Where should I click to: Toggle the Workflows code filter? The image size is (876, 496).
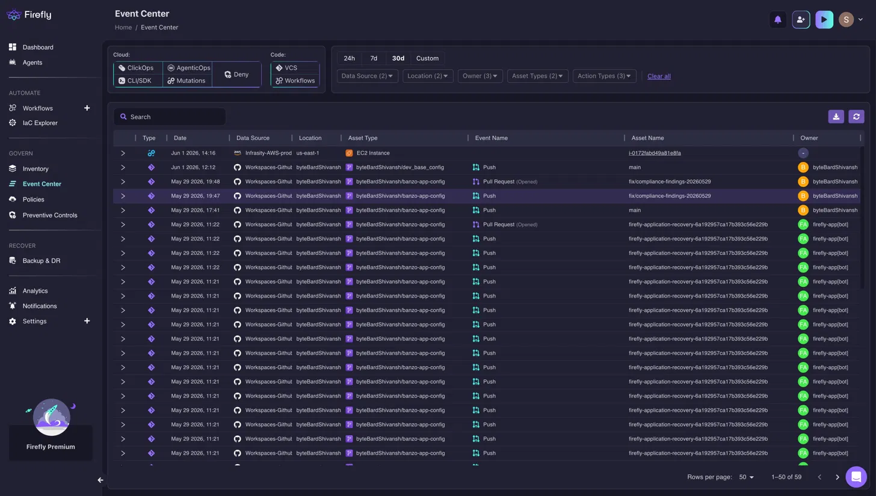(x=295, y=81)
